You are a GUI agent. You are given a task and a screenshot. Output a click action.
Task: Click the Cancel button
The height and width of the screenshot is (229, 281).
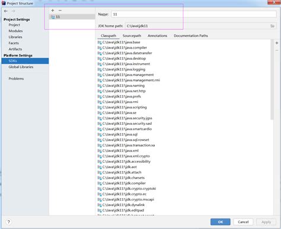[x=243, y=222]
